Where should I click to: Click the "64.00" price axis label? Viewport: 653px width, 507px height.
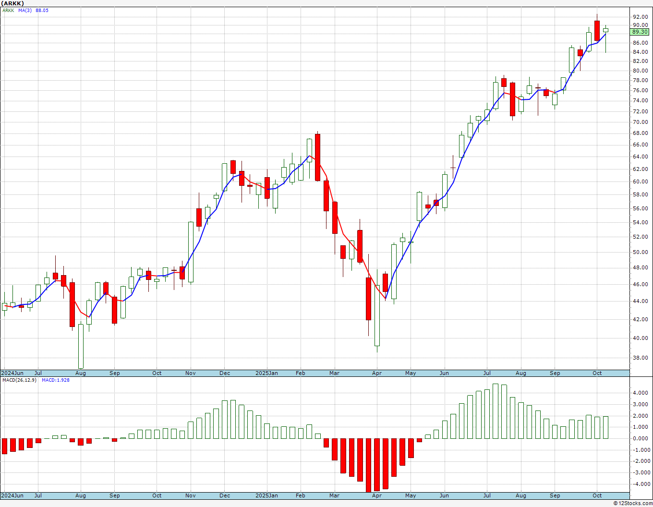[640, 157]
